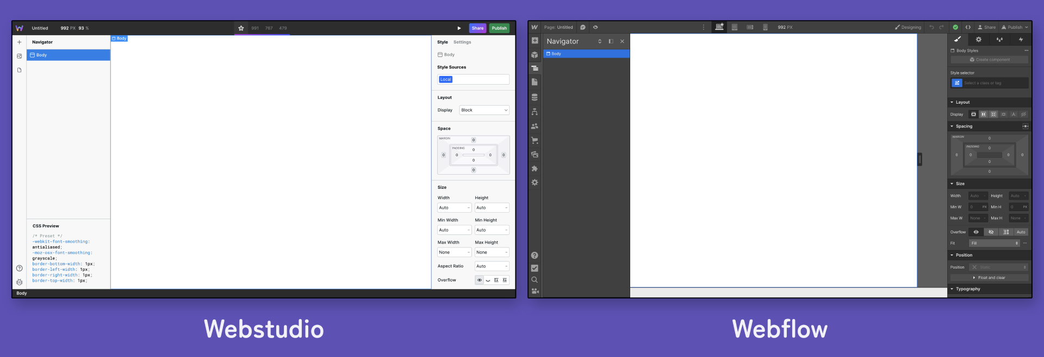Open Webflow Logic flow icon

(535, 112)
